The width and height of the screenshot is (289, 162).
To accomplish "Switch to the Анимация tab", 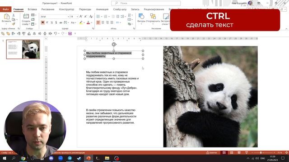I will tap(102, 9).
